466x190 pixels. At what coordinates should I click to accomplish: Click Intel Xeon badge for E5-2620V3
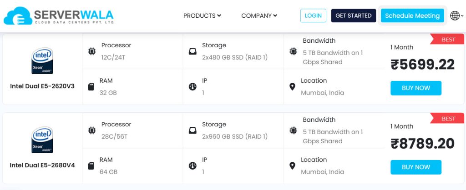click(x=42, y=61)
